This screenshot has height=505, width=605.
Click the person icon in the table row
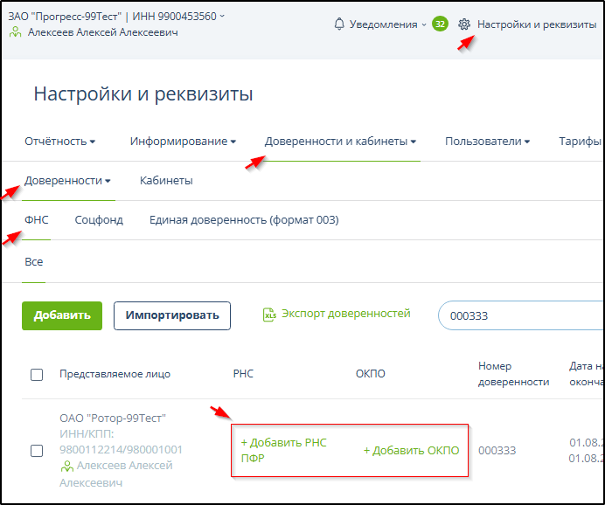pyautogui.click(x=66, y=466)
